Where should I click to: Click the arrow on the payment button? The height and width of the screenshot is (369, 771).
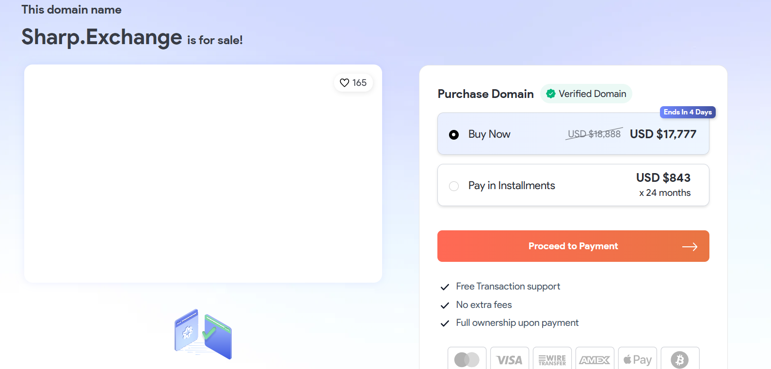(x=690, y=247)
